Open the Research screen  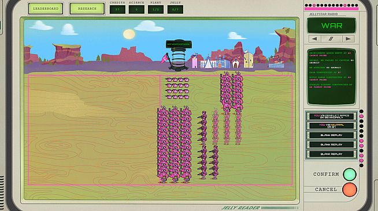87,9
